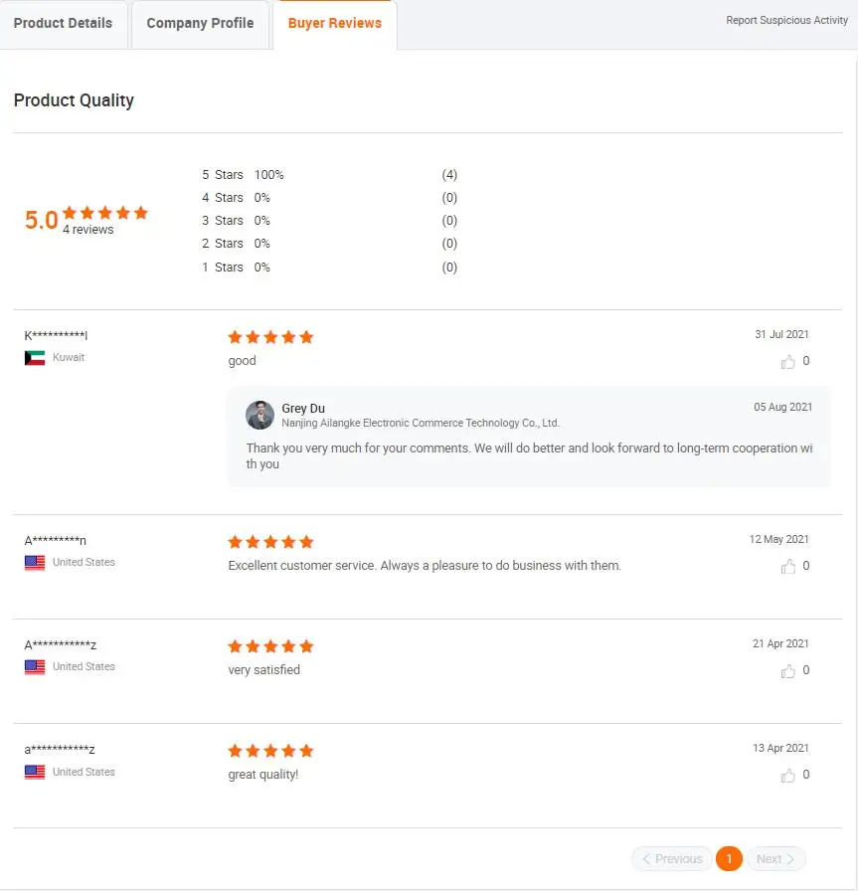The height and width of the screenshot is (891, 858).
Task: Open the Product Details tab
Action: pos(63,24)
